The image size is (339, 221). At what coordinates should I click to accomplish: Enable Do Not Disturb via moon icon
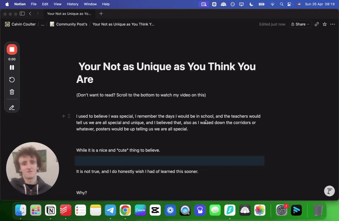pos(251,4)
